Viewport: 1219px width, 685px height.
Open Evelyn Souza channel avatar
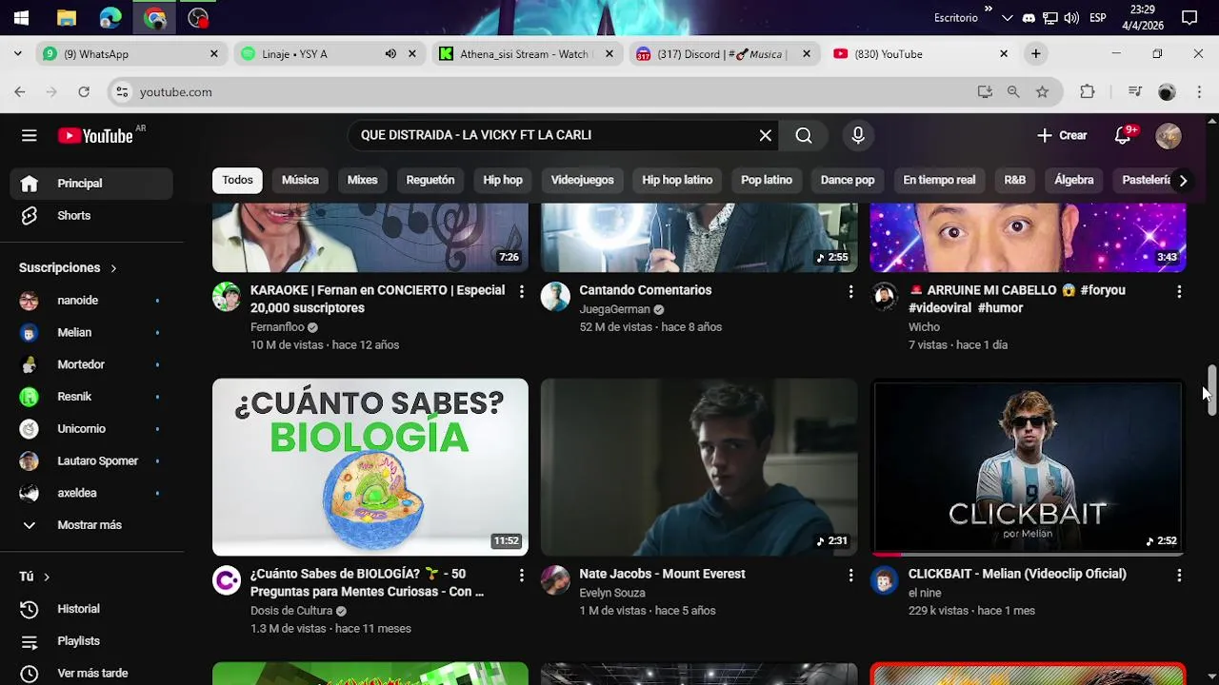point(555,579)
